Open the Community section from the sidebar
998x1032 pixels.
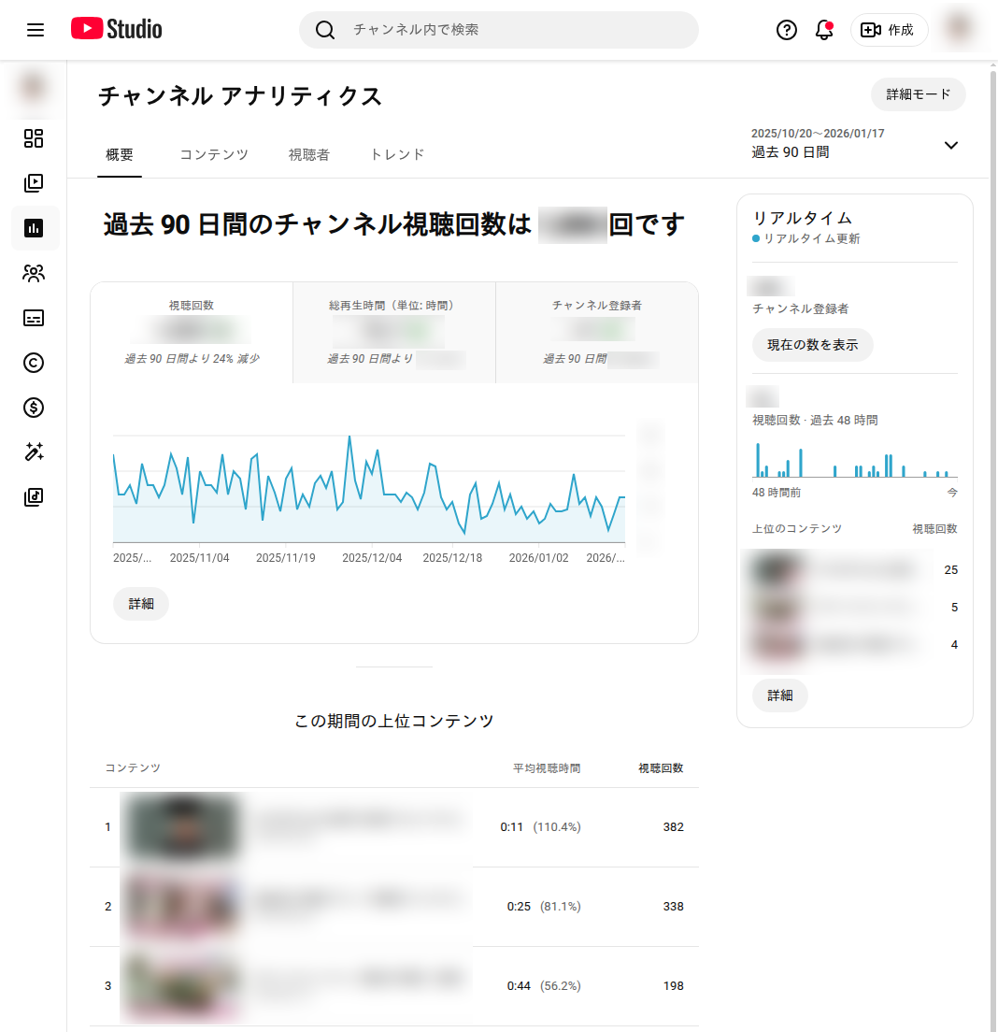34,273
